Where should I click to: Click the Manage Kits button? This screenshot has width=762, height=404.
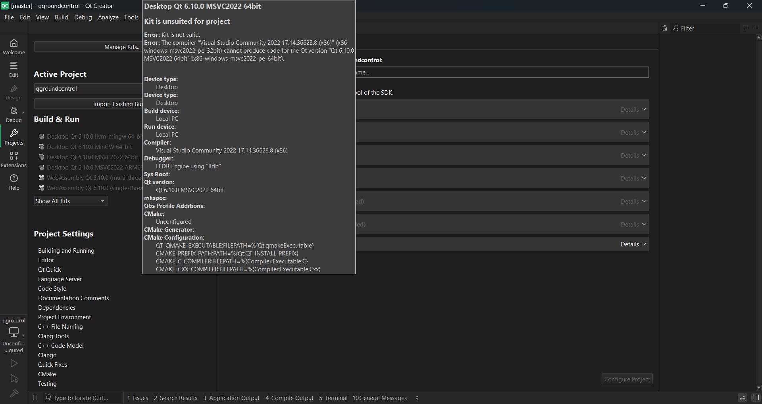[x=122, y=47]
